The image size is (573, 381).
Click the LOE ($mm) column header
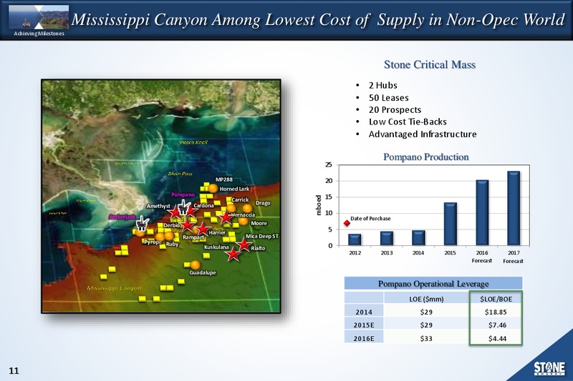pos(426,299)
